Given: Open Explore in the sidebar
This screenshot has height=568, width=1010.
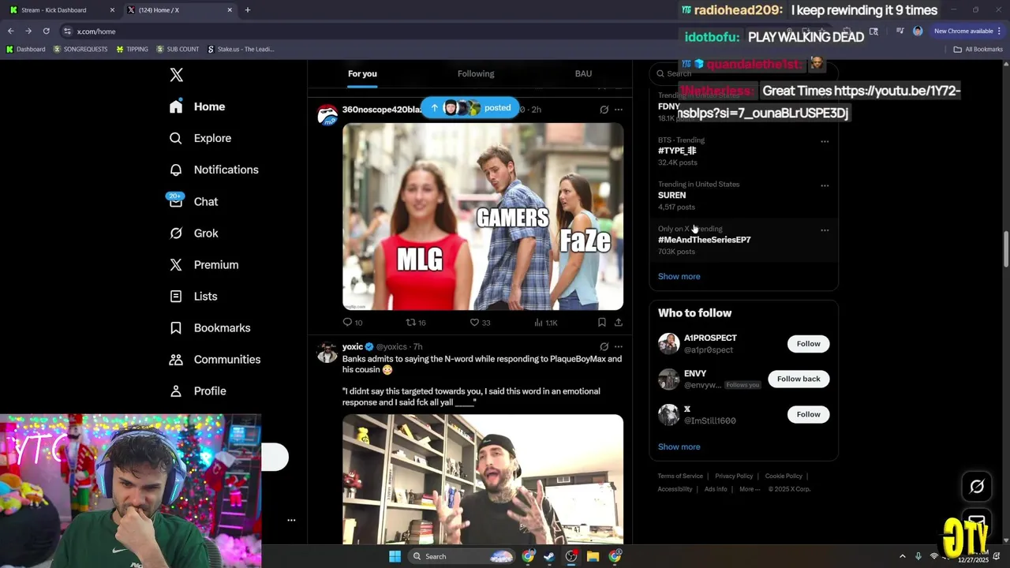Looking at the screenshot, I should (x=200, y=138).
